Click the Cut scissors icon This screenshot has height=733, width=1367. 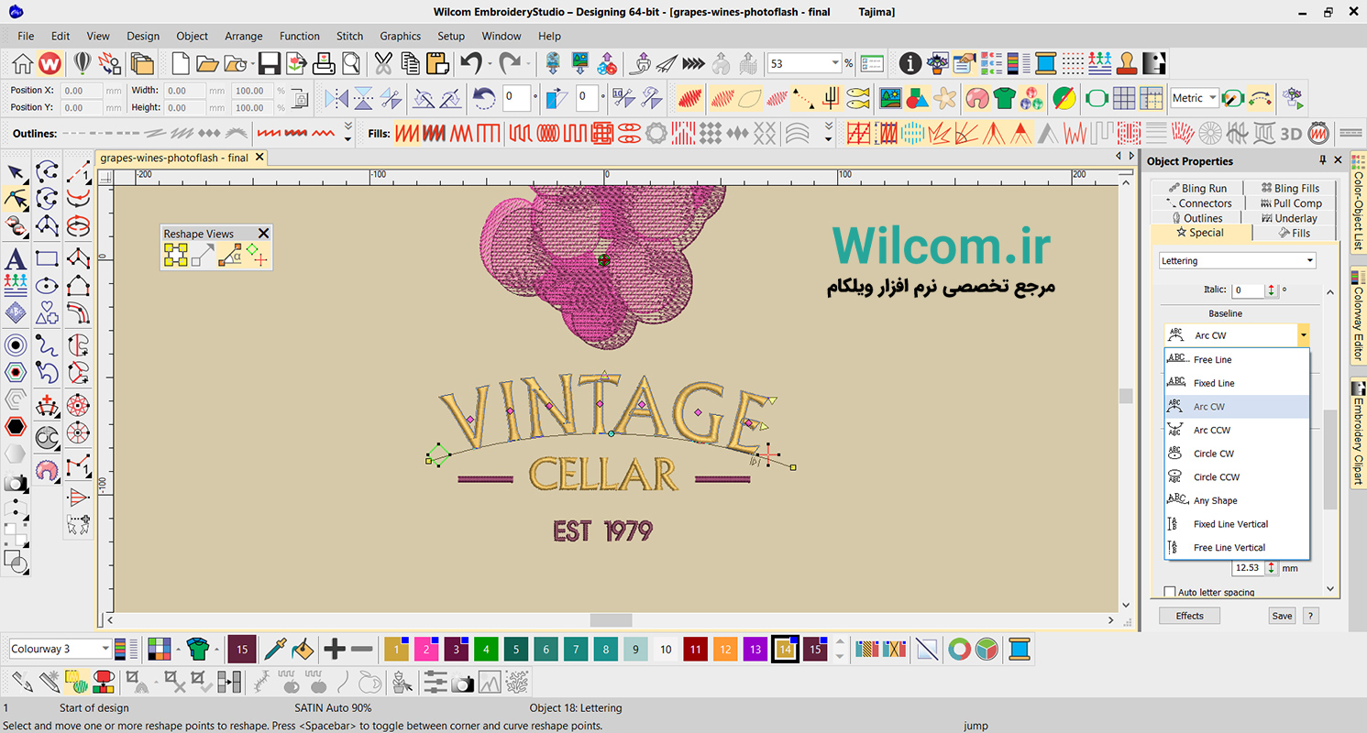(382, 63)
